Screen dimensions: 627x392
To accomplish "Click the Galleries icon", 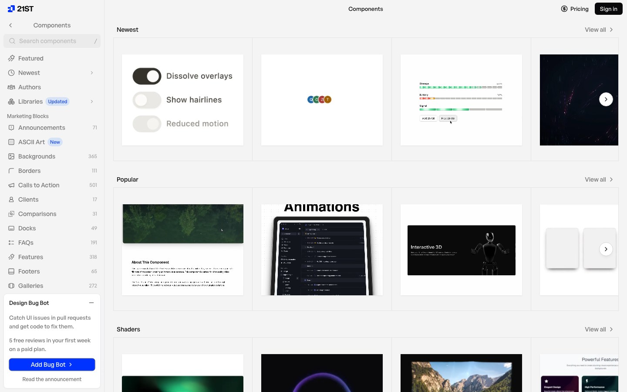I will (11, 286).
